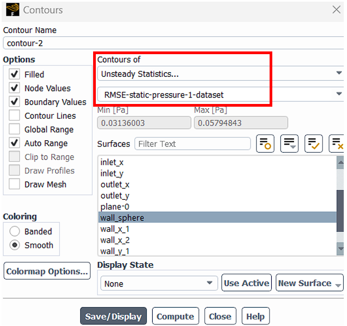Click the Use Active button
This screenshot has width=347, height=326.
pyautogui.click(x=246, y=283)
